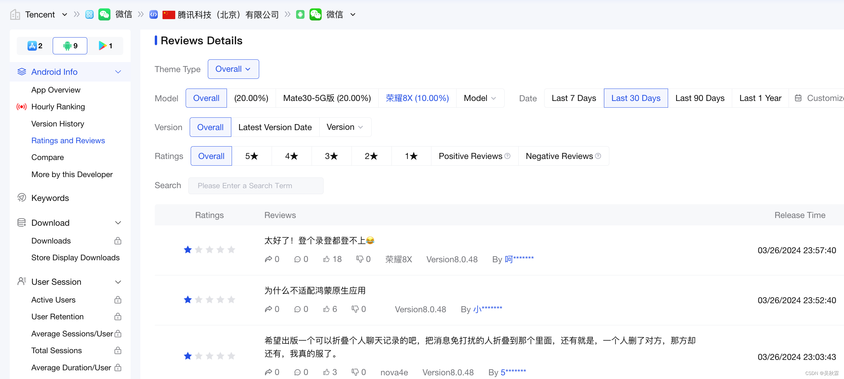Select the Overall model filter toggle
The image size is (844, 379).
click(206, 98)
